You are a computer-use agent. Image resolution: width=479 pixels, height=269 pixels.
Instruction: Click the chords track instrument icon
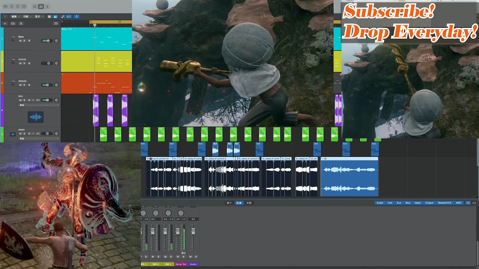pos(13,61)
